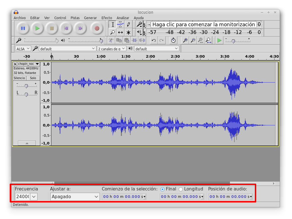Screen dimensions: 292x219
Task: Fit selection to window width icon
Action: pyautogui.click(x=200, y=40)
